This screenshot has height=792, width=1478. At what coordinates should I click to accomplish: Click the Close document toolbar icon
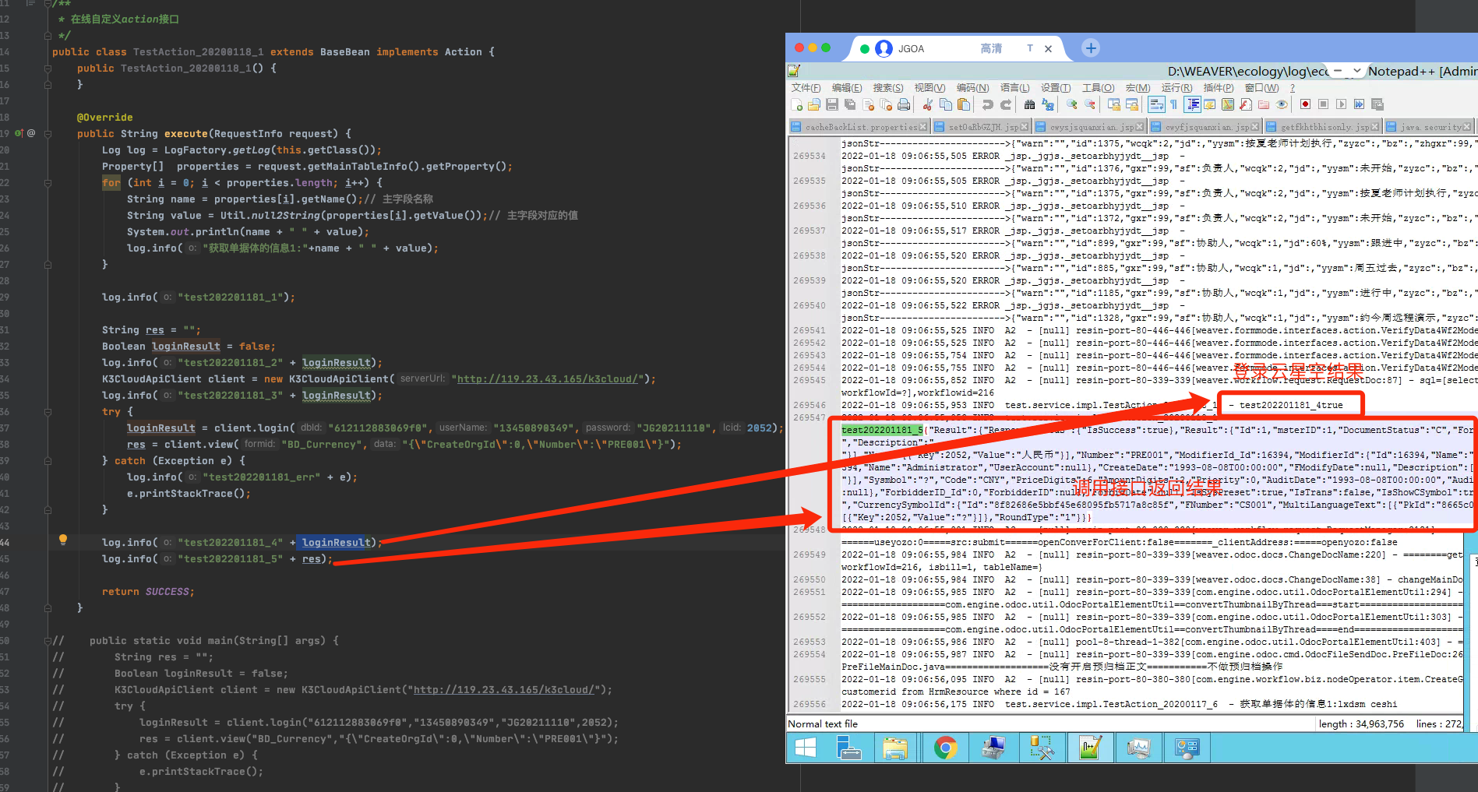click(868, 104)
